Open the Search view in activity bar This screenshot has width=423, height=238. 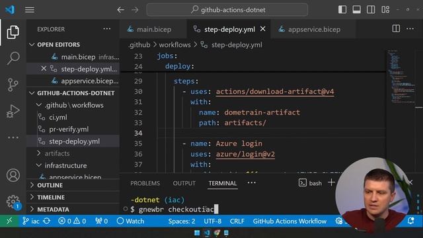13,58
